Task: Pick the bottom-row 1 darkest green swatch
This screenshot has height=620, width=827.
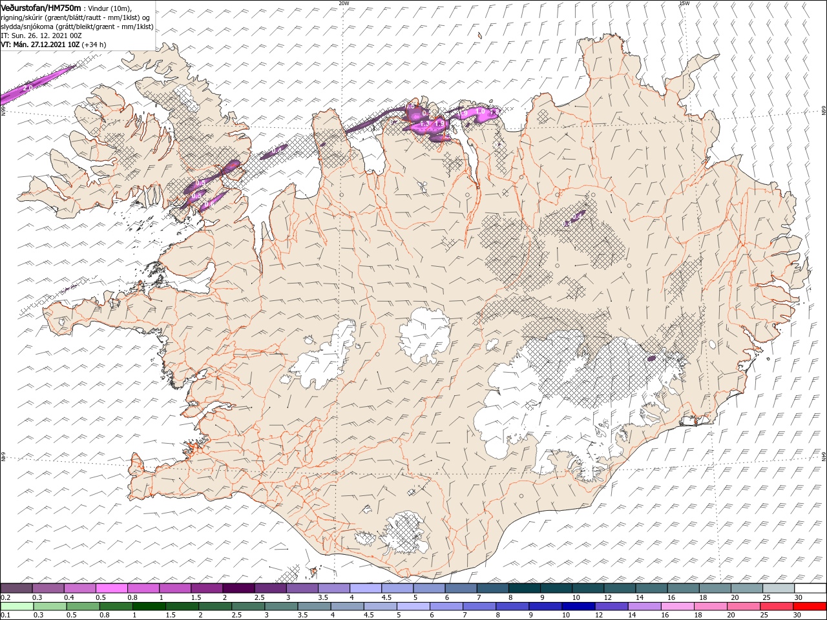Action: click(x=149, y=606)
